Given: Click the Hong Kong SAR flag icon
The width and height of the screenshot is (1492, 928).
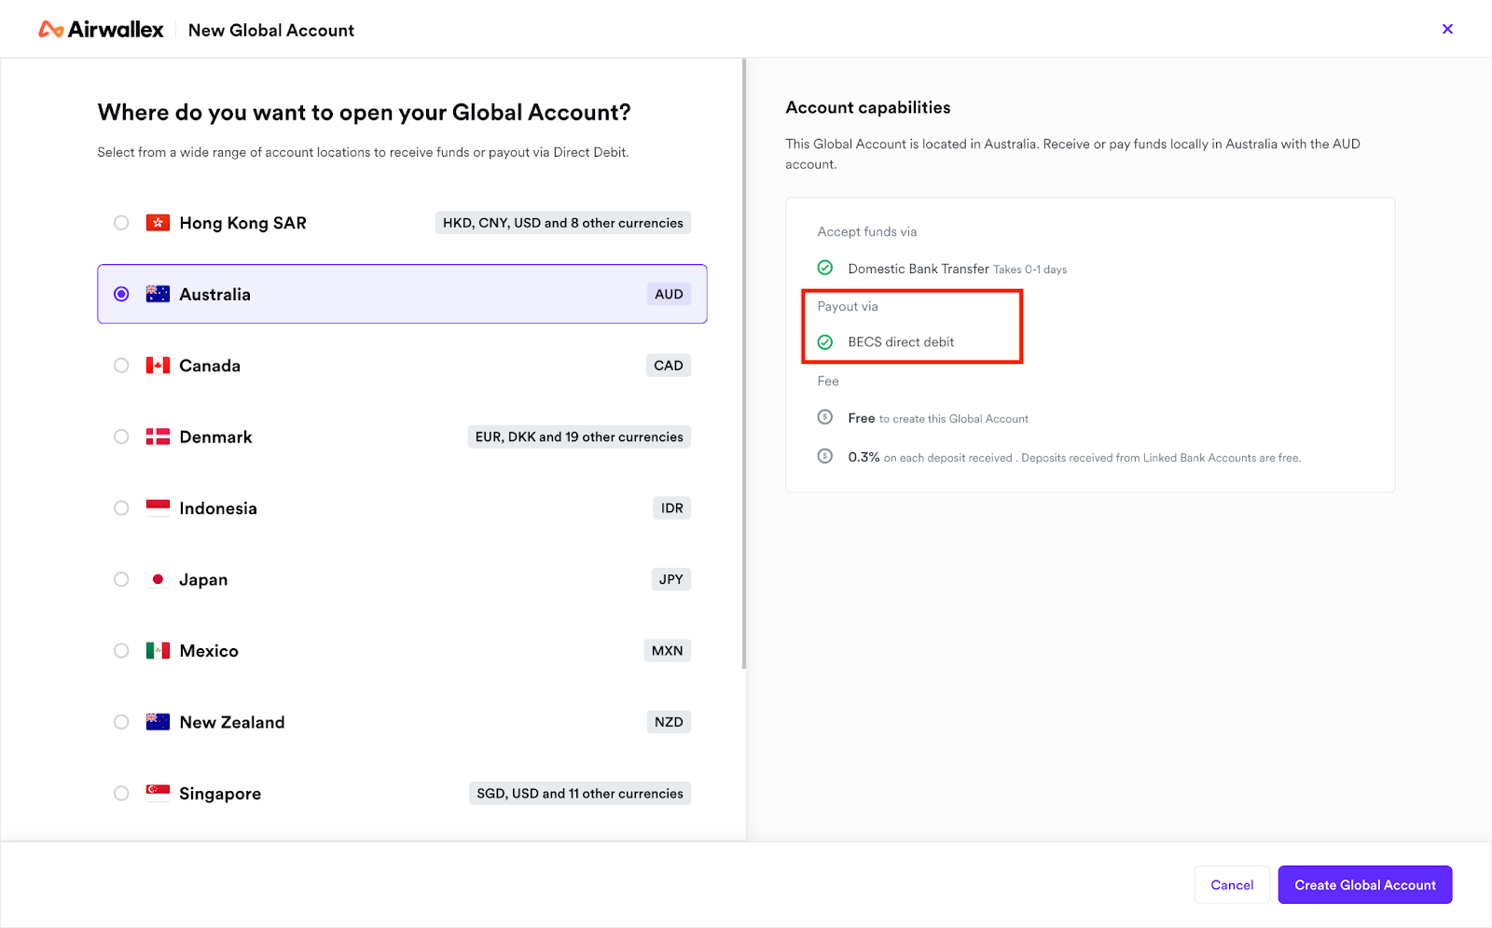Looking at the screenshot, I should [158, 223].
